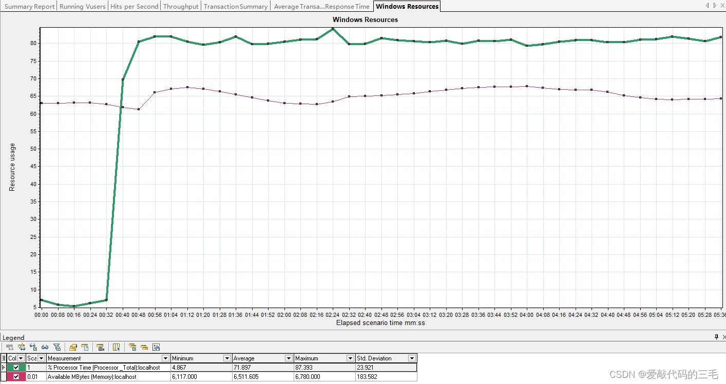Click the green line peak point at 02:24

click(333, 29)
